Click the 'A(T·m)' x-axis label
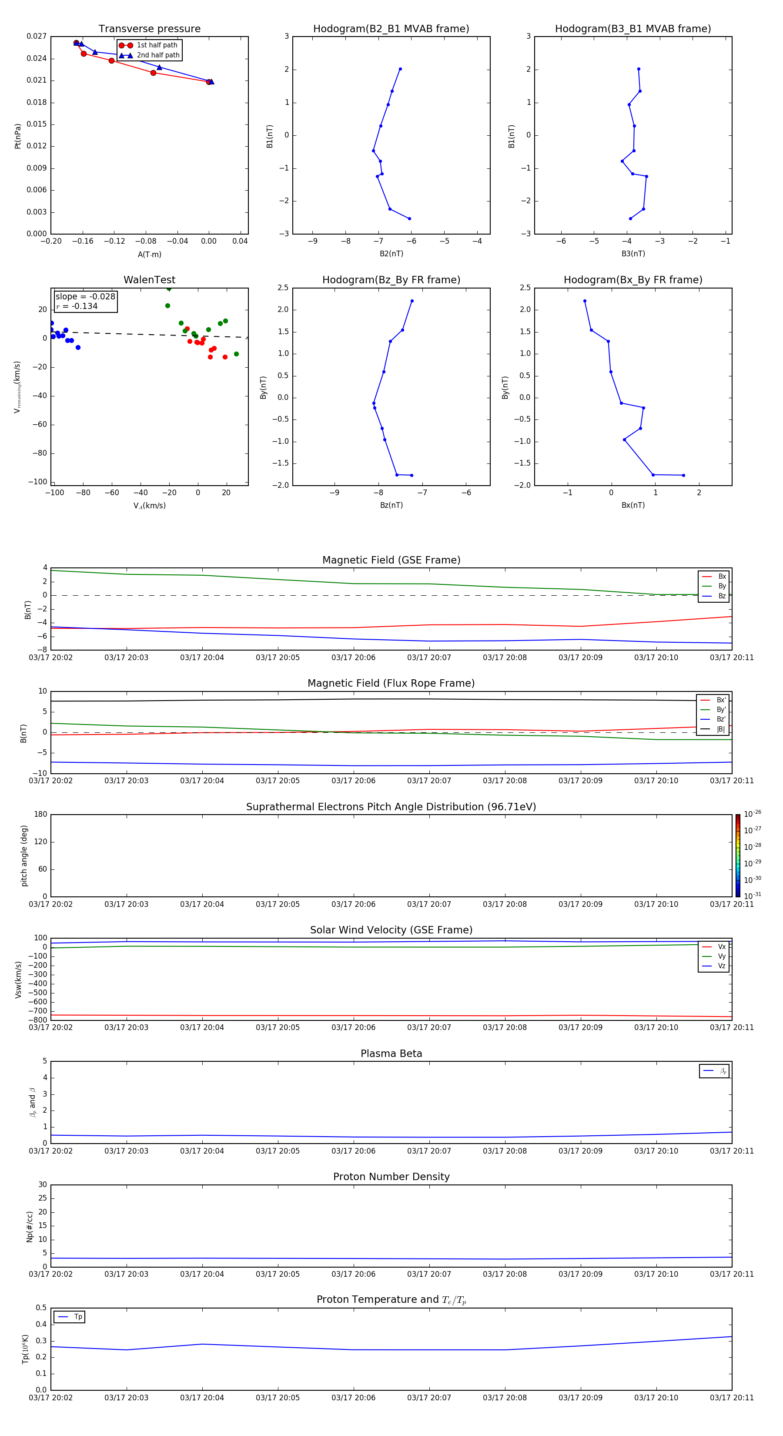 [149, 254]
